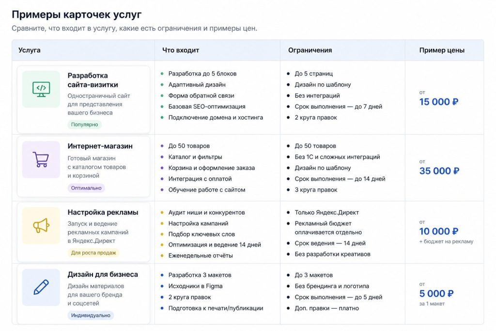Click the blue pencil design icon
Screen dimensions: 496x331
click(x=41, y=287)
